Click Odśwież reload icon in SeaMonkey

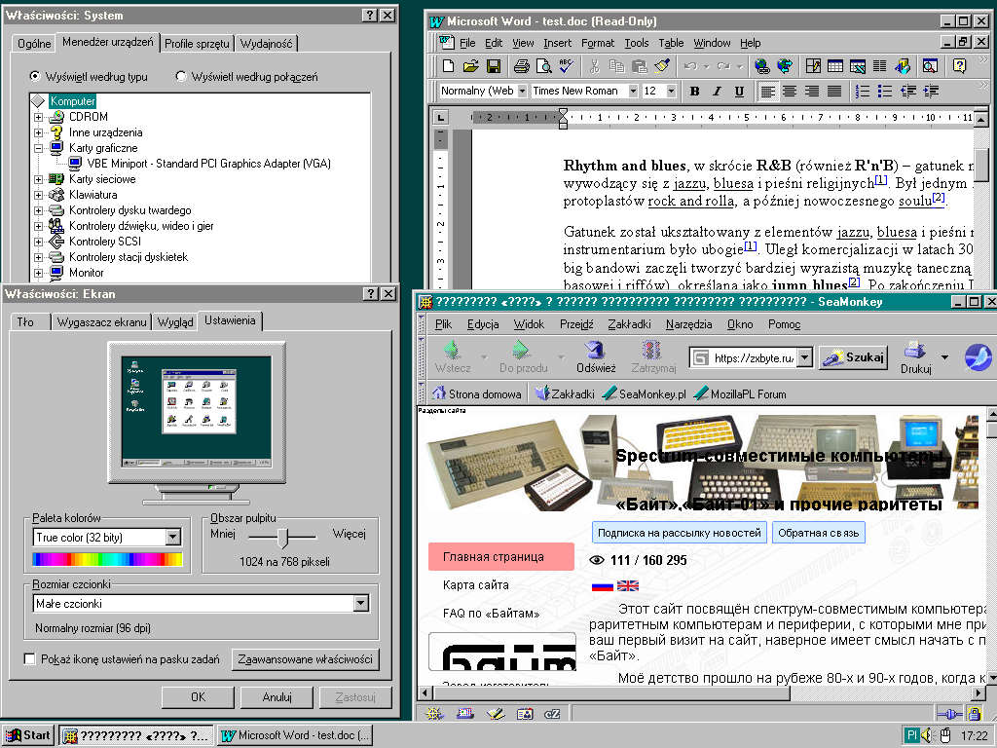[x=596, y=356]
